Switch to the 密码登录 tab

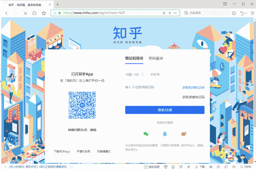click(156, 58)
